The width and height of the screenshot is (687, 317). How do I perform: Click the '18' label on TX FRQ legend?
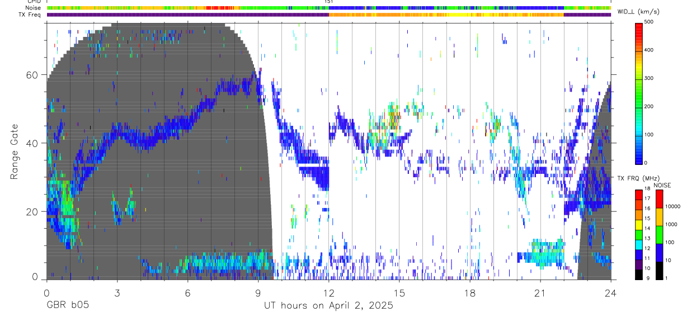click(648, 189)
